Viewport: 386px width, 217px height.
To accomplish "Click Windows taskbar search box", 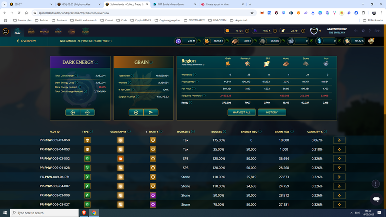I will point(44,213).
